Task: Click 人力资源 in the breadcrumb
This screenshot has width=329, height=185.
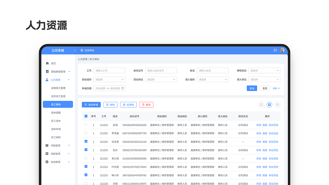Action: (83, 59)
